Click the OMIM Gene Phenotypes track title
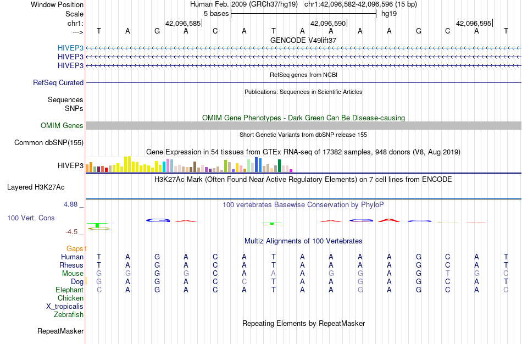522x344 pixels. (x=303, y=118)
